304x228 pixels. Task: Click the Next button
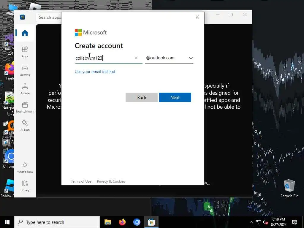click(x=175, y=97)
